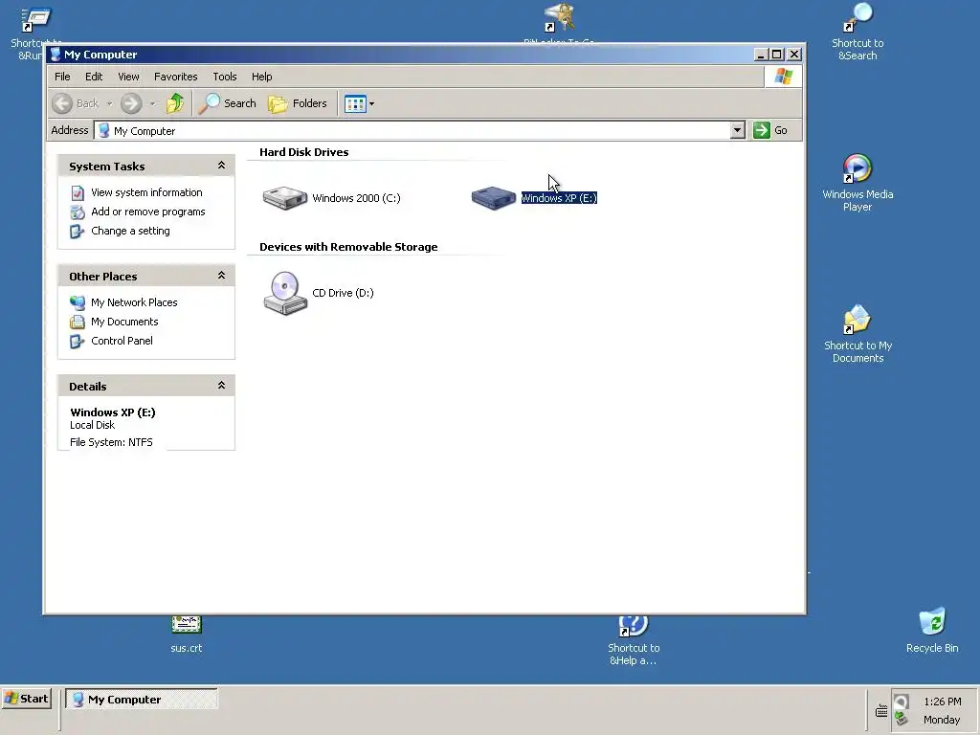The height and width of the screenshot is (735, 980).
Task: Maximize the My Computer window
Action: pos(776,55)
